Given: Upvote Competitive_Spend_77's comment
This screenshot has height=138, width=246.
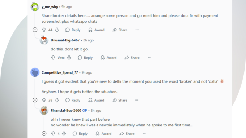Looking at the screenshot, I should 44,100.
